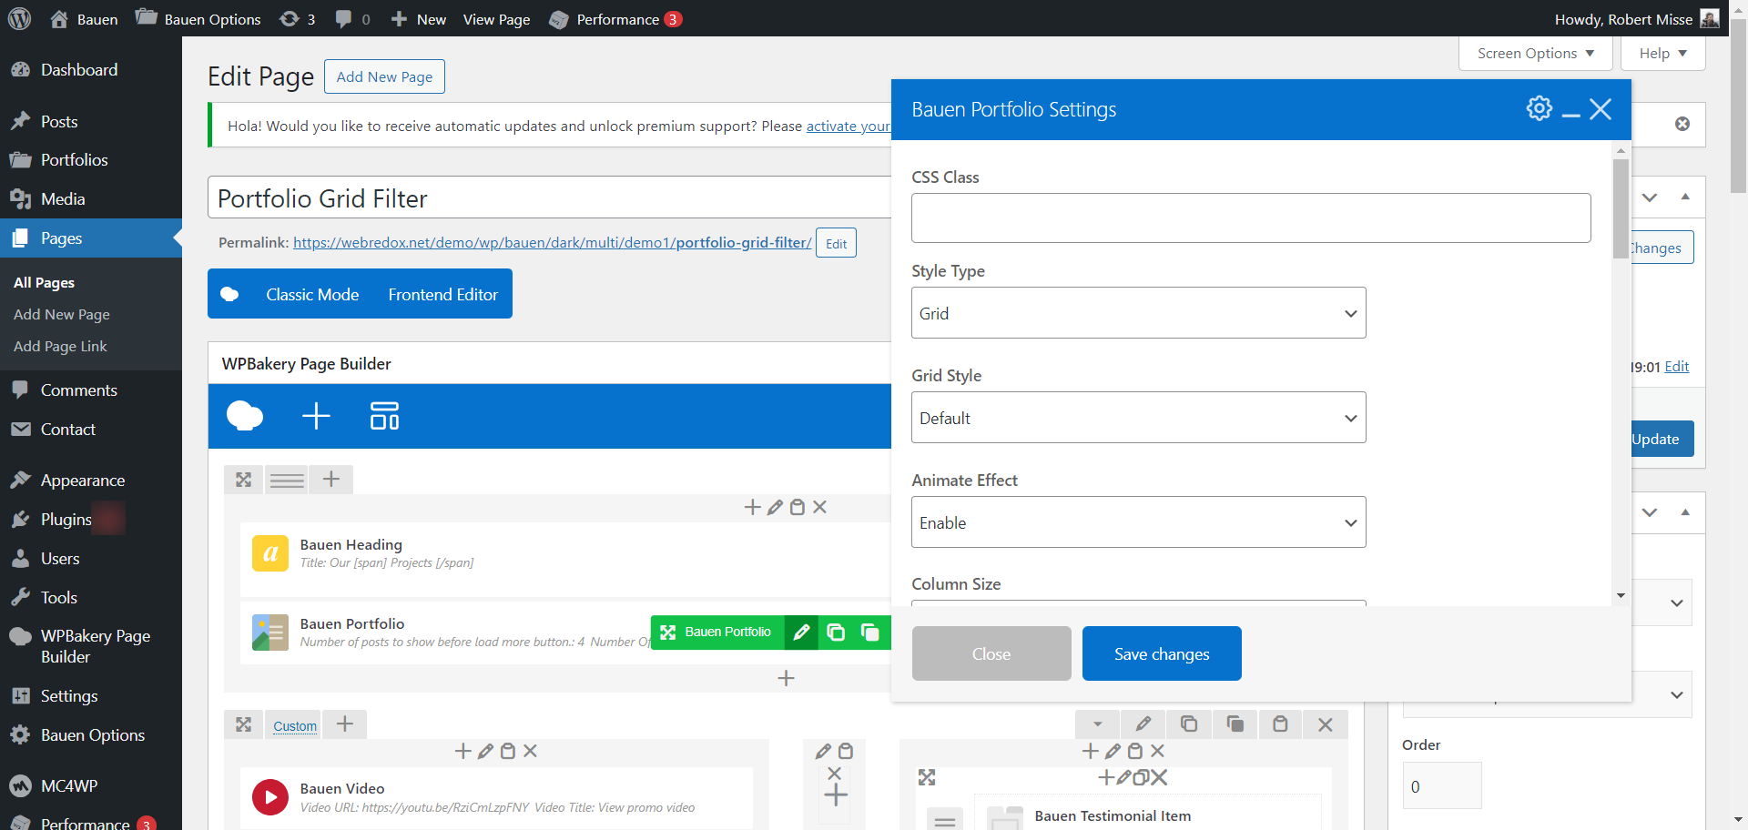Go to Dashboard in sidebar
Viewport: 1748px width, 830px height.
click(x=79, y=70)
